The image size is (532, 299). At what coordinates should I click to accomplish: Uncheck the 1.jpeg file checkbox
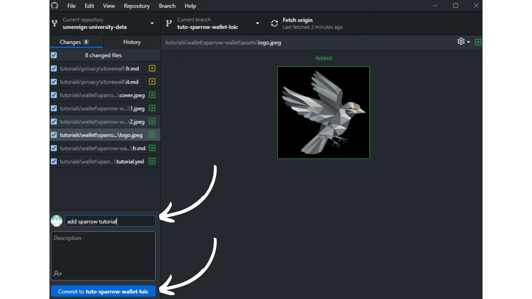coord(54,108)
